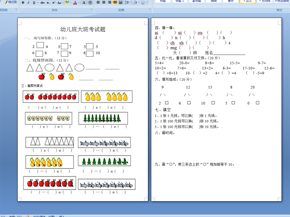Toggle character shading (gray A)
Viewport: 290px width, 217px height.
coord(84,3)
